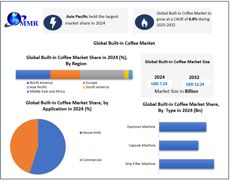
Task: Click the USD 12.24 market size value
Action: [x=195, y=84]
